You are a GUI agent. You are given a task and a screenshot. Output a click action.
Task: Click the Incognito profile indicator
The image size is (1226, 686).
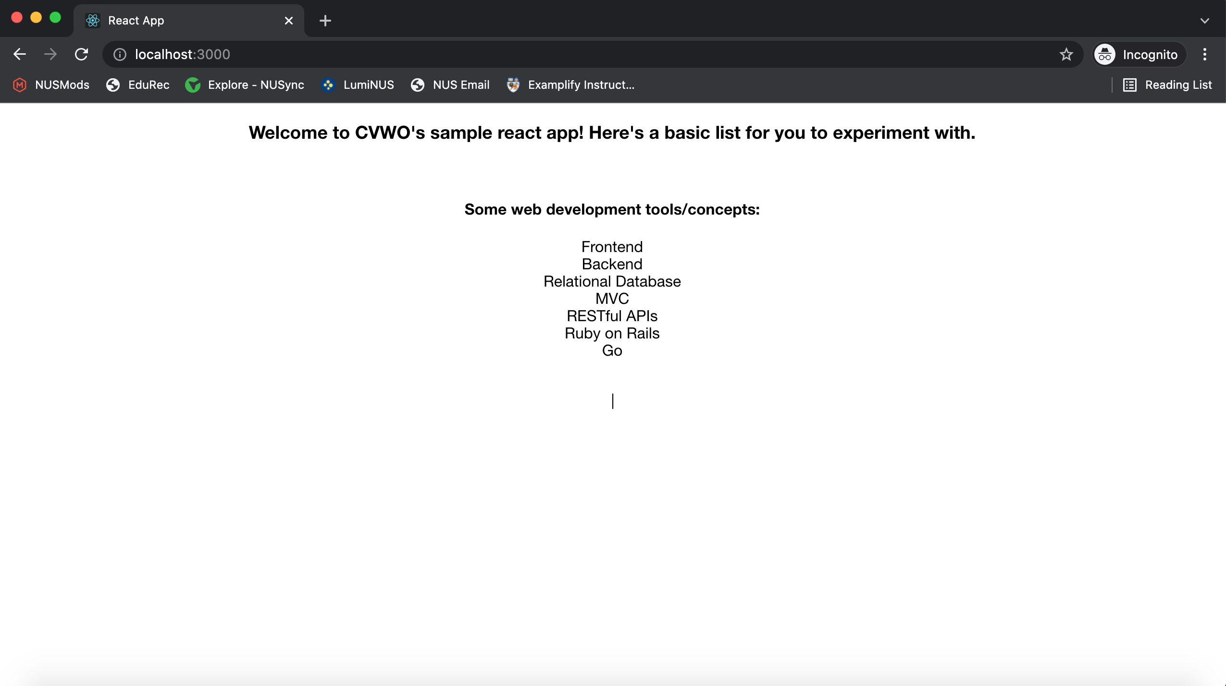[x=1137, y=55]
